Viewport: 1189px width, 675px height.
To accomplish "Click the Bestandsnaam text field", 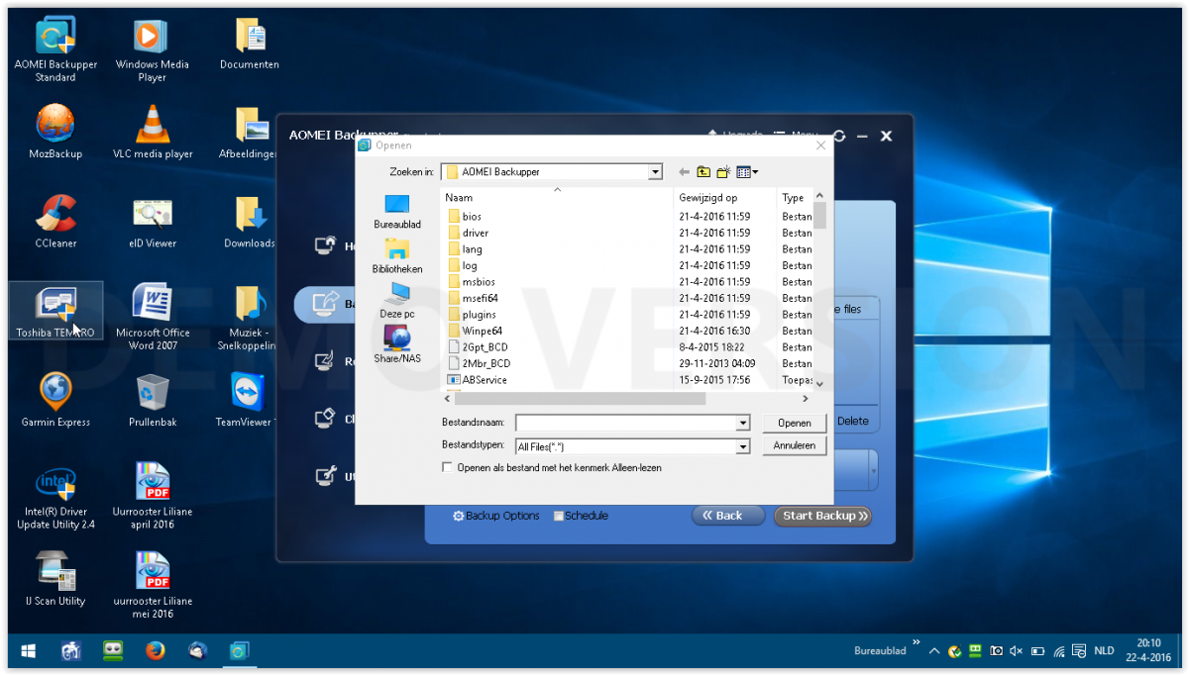I will (626, 423).
